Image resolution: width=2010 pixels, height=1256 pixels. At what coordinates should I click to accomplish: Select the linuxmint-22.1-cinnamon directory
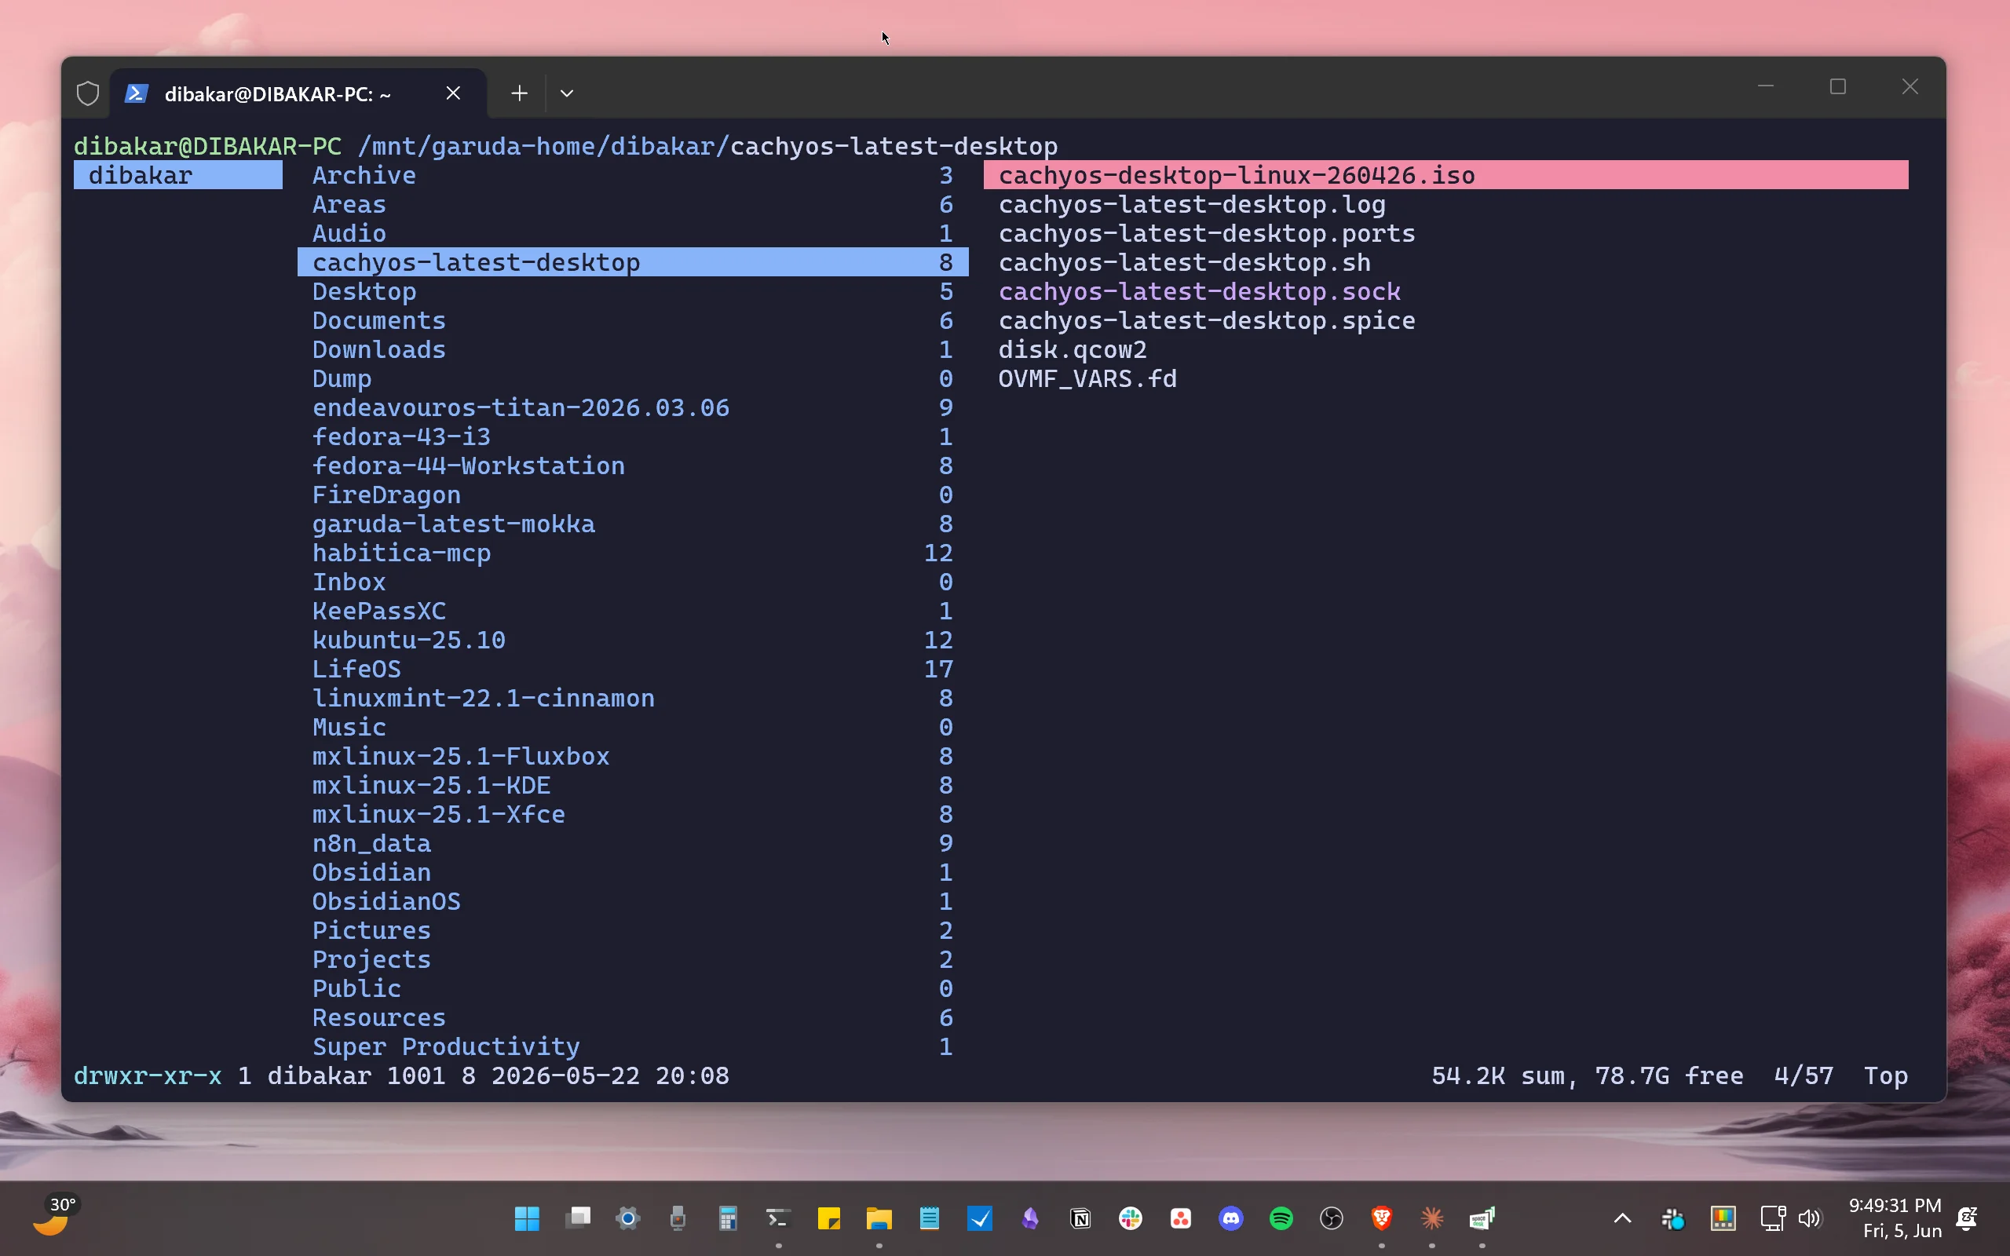tap(632, 699)
